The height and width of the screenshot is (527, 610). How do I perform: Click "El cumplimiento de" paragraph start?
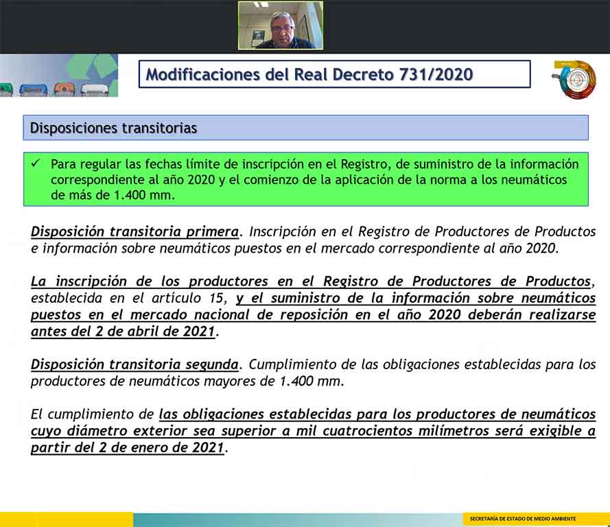coord(92,414)
